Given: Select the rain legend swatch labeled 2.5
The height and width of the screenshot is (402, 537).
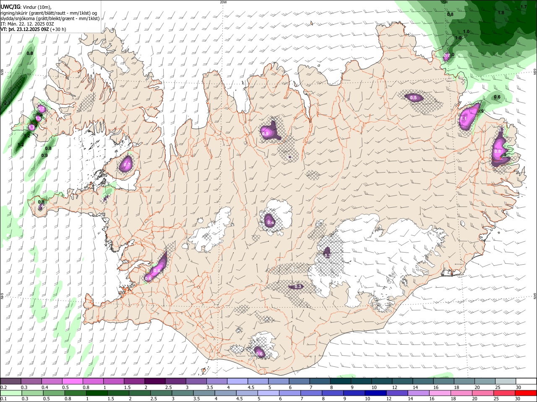Looking at the screenshot, I should [x=161, y=393].
